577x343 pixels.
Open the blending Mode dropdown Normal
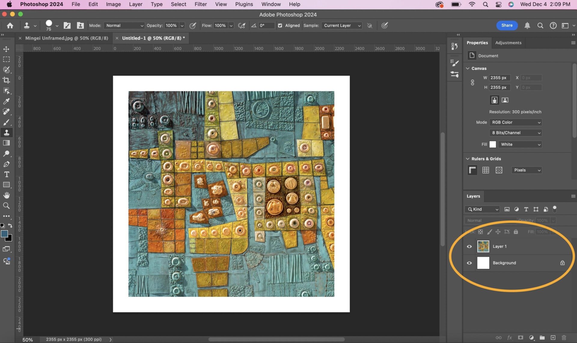pyautogui.click(x=124, y=26)
